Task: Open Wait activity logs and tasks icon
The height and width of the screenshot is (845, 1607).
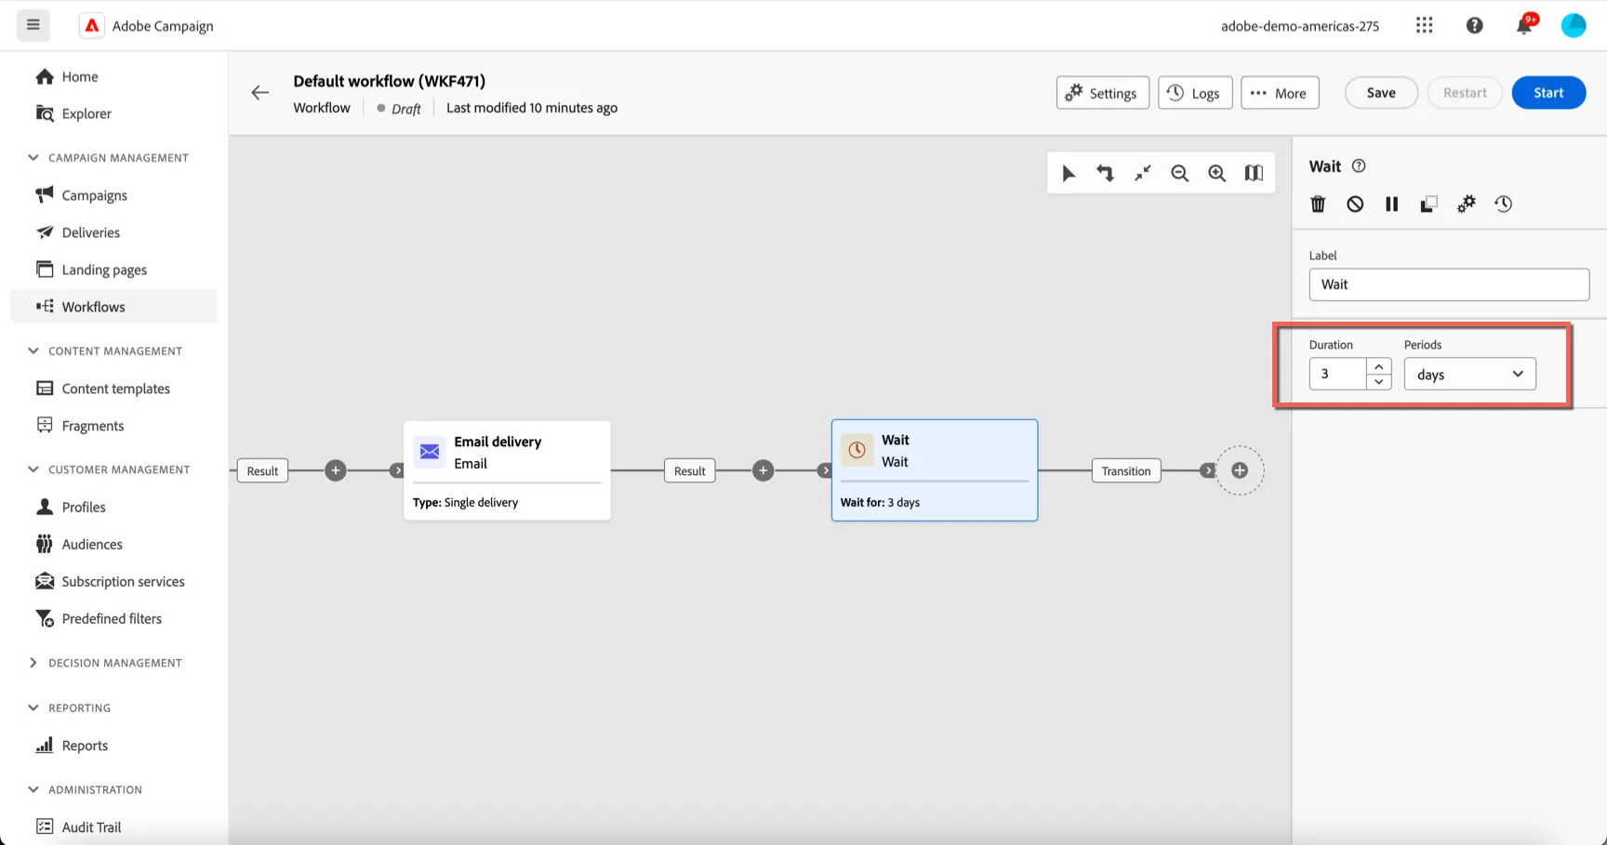Action: (1503, 204)
